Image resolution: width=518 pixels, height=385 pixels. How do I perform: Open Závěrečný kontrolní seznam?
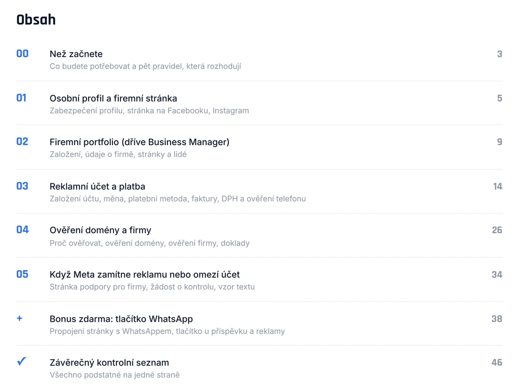pyautogui.click(x=109, y=362)
